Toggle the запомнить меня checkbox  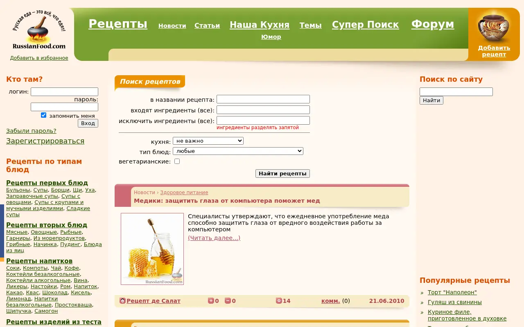(44, 115)
